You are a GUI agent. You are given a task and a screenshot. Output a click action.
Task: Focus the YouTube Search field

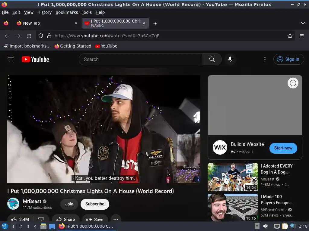pos(141,59)
